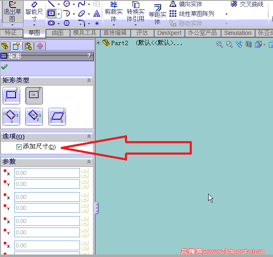This screenshot has width=273, height=257.
Task: Open the Line tool dropdown arrow
Action: click(x=58, y=4)
